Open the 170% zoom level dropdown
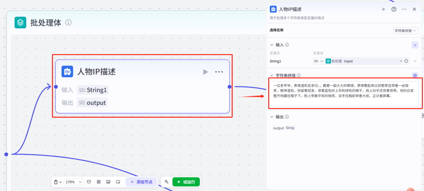424x191 pixels. [x=74, y=182]
